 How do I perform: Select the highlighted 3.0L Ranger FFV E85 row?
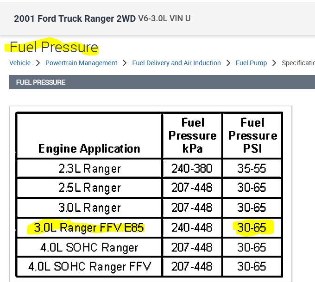click(x=89, y=227)
